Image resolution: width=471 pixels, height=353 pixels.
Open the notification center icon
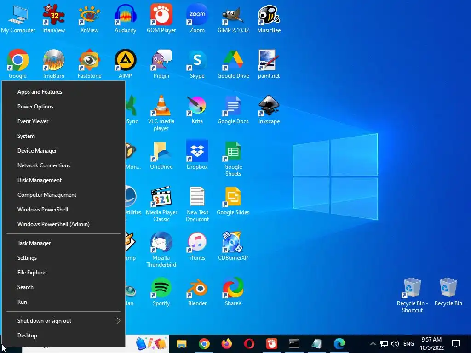point(456,344)
